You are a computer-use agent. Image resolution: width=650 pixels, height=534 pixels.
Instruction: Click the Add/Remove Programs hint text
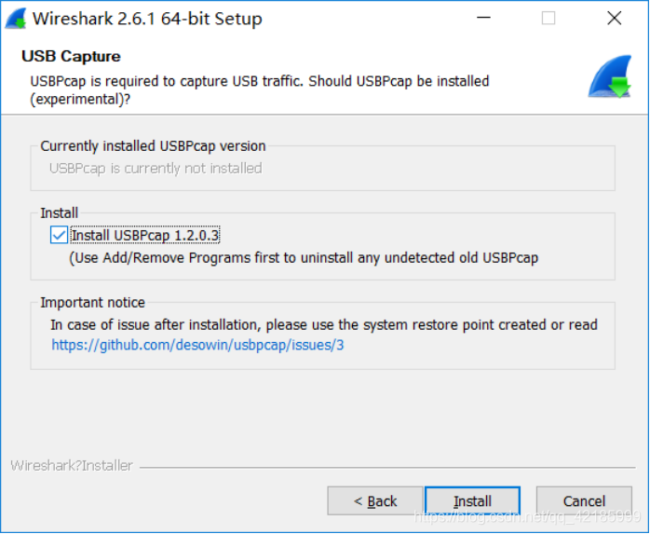pyautogui.click(x=304, y=258)
